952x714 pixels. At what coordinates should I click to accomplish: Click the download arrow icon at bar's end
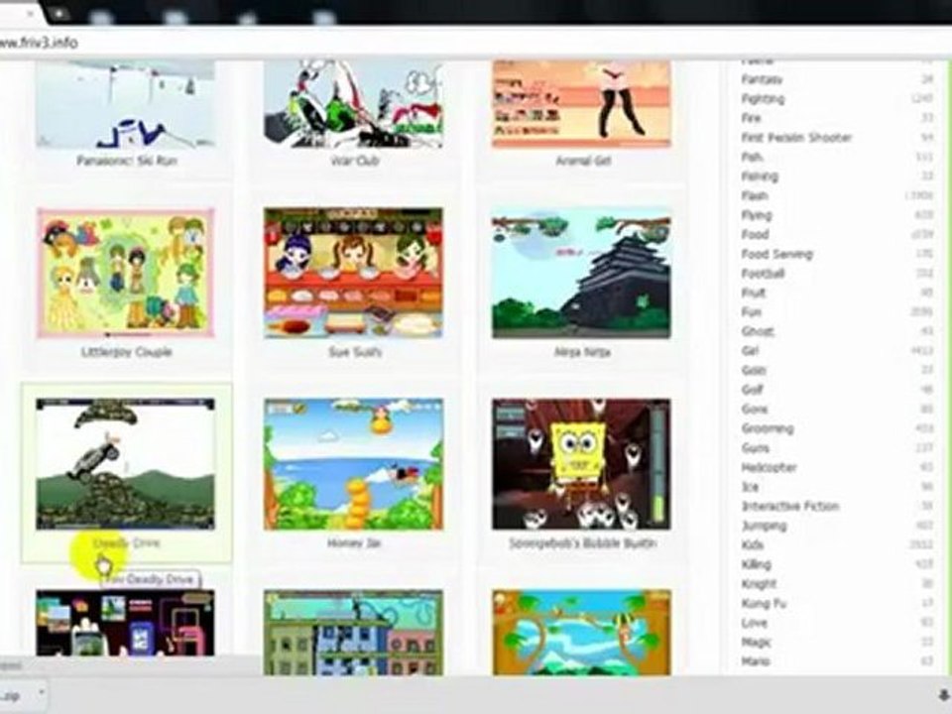pos(943,696)
